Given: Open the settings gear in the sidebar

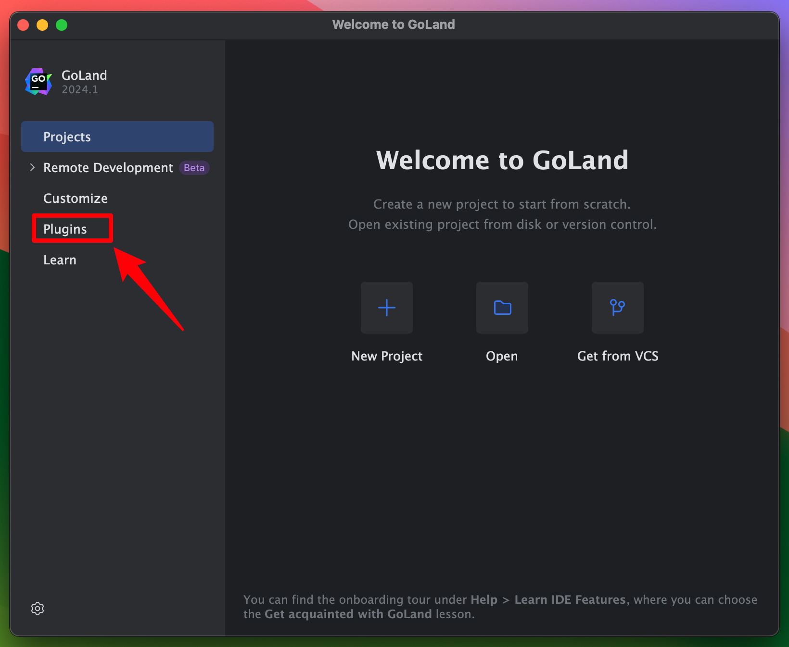Looking at the screenshot, I should pyautogui.click(x=38, y=609).
